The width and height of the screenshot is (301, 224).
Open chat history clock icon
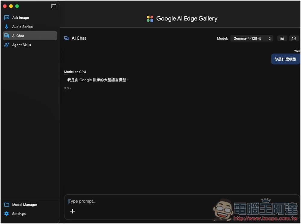pos(294,39)
